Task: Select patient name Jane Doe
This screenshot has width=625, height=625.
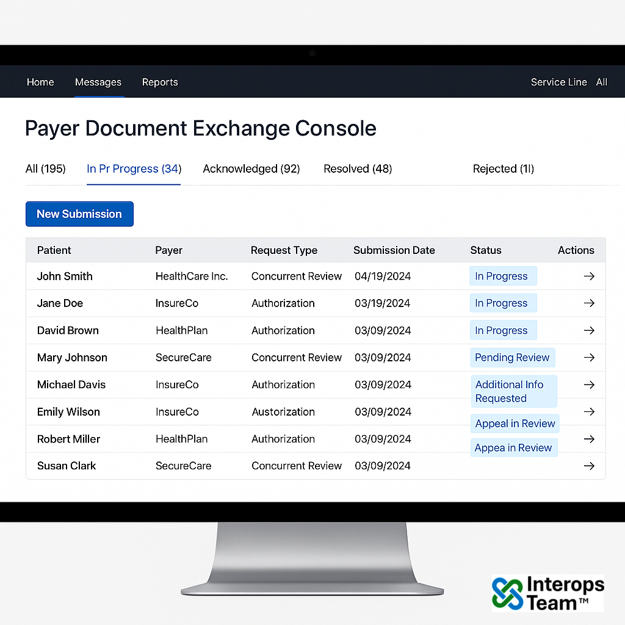Action: pyautogui.click(x=60, y=303)
